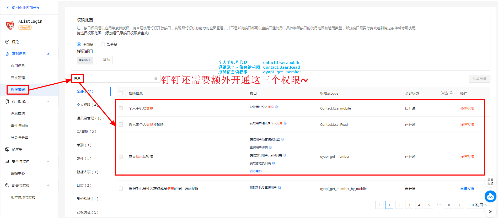The image size is (498, 218).
Task: Click the 全部员工 department tag
Action: click(85, 60)
